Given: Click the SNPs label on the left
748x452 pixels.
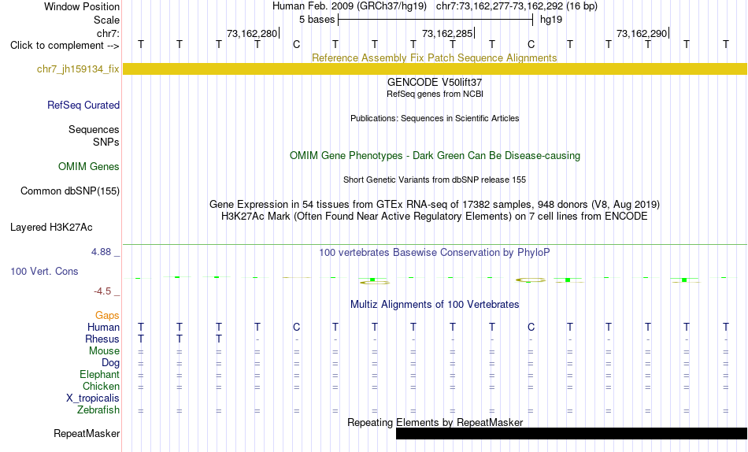Looking at the screenshot, I should click(x=106, y=143).
